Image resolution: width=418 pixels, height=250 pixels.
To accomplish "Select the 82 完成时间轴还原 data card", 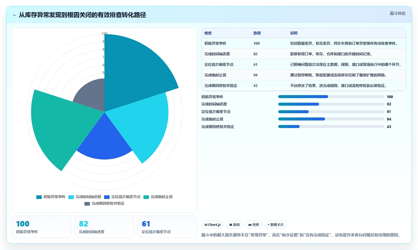I will pos(104,227).
